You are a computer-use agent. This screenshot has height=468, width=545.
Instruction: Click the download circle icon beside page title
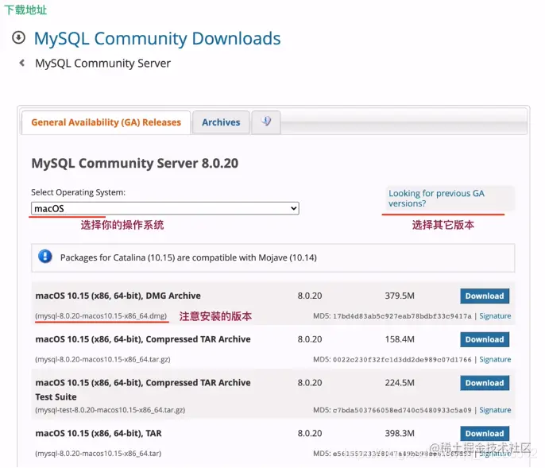point(18,37)
